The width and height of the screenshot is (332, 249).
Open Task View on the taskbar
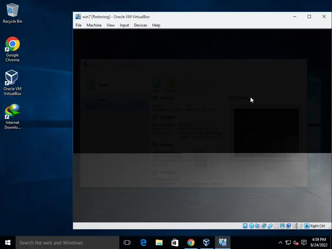[127, 243]
